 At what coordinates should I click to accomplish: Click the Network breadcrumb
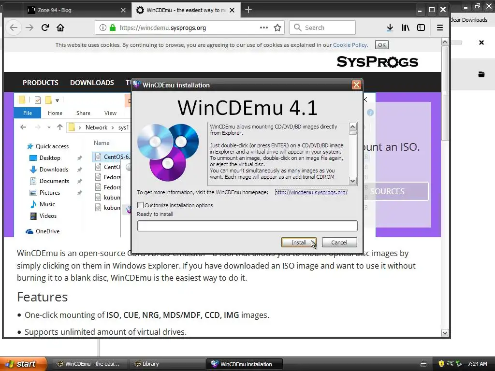(x=96, y=128)
